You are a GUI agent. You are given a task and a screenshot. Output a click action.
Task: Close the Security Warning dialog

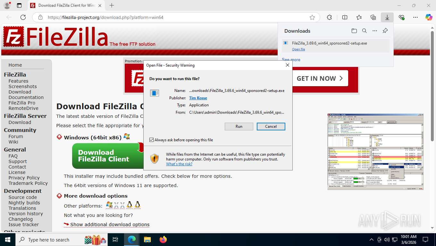point(288,65)
